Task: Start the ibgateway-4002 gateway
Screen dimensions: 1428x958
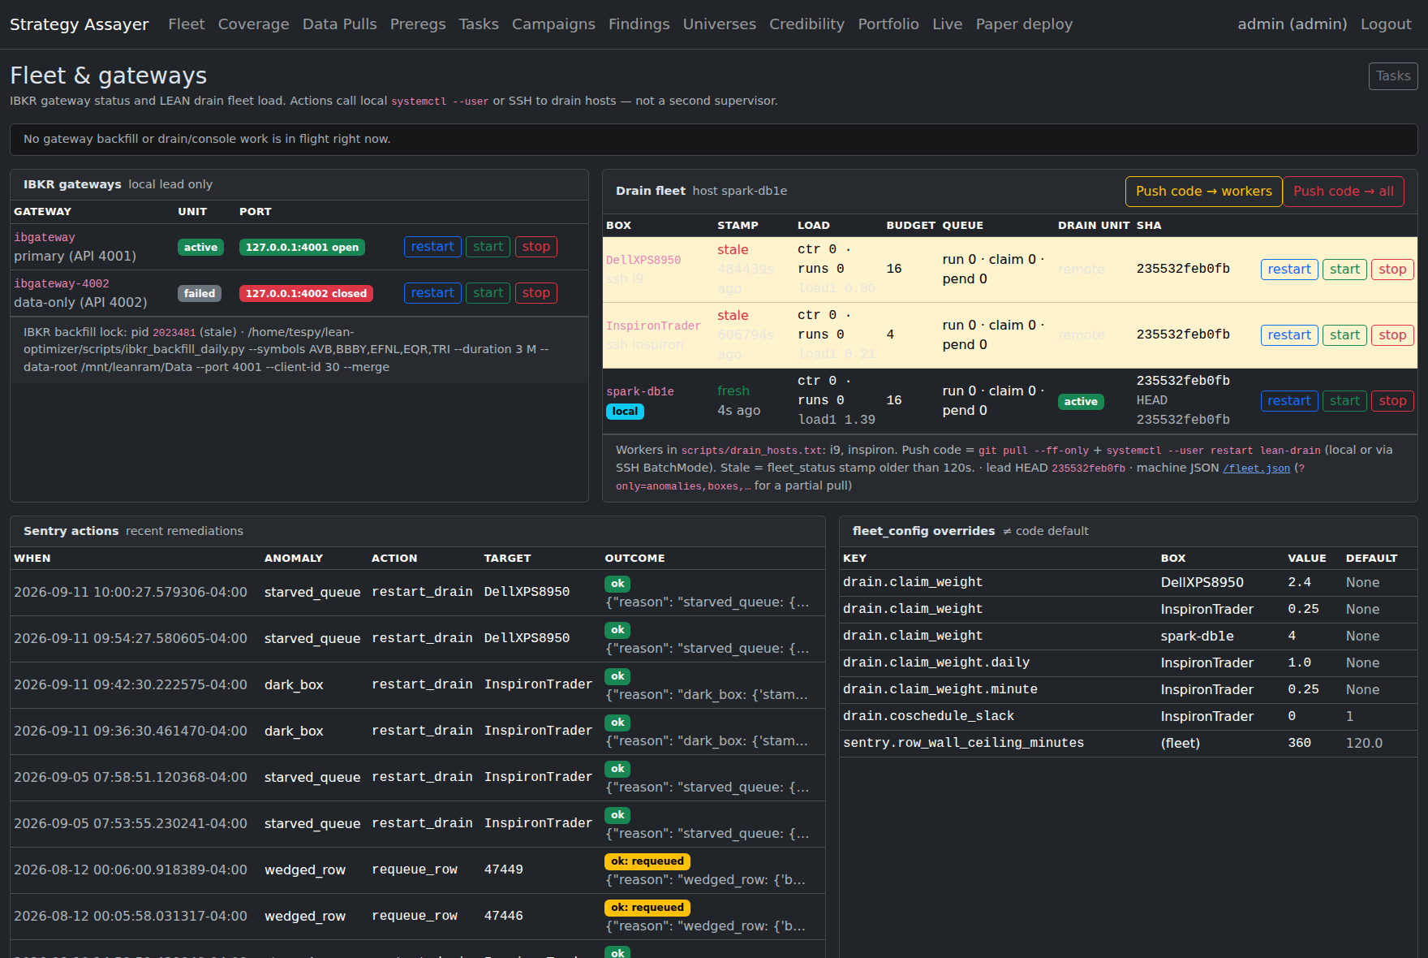Action: pyautogui.click(x=488, y=293)
